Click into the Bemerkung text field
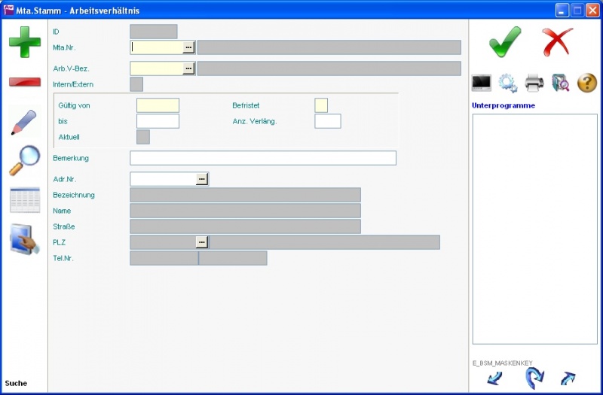This screenshot has width=603, height=395. [x=262, y=158]
